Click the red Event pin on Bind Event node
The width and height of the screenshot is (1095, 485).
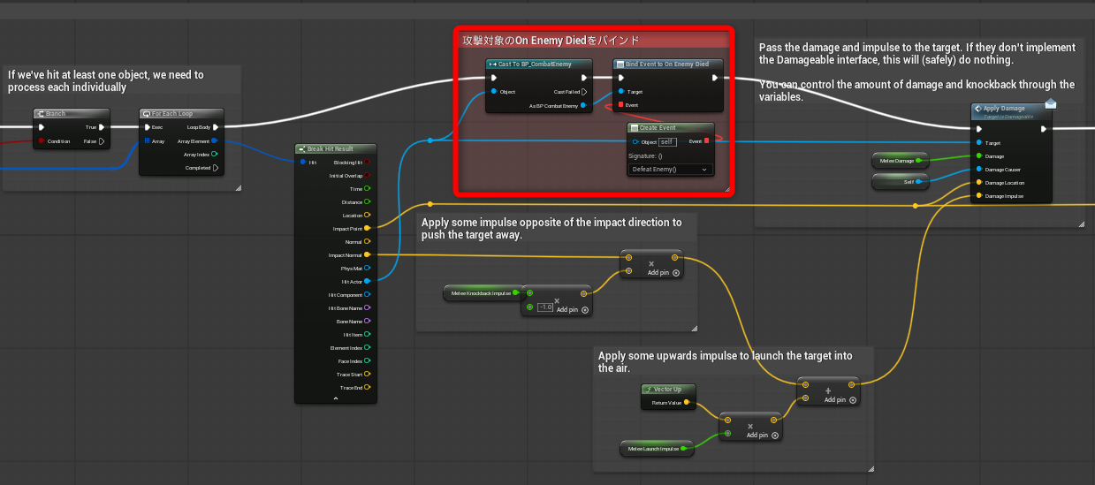[620, 105]
